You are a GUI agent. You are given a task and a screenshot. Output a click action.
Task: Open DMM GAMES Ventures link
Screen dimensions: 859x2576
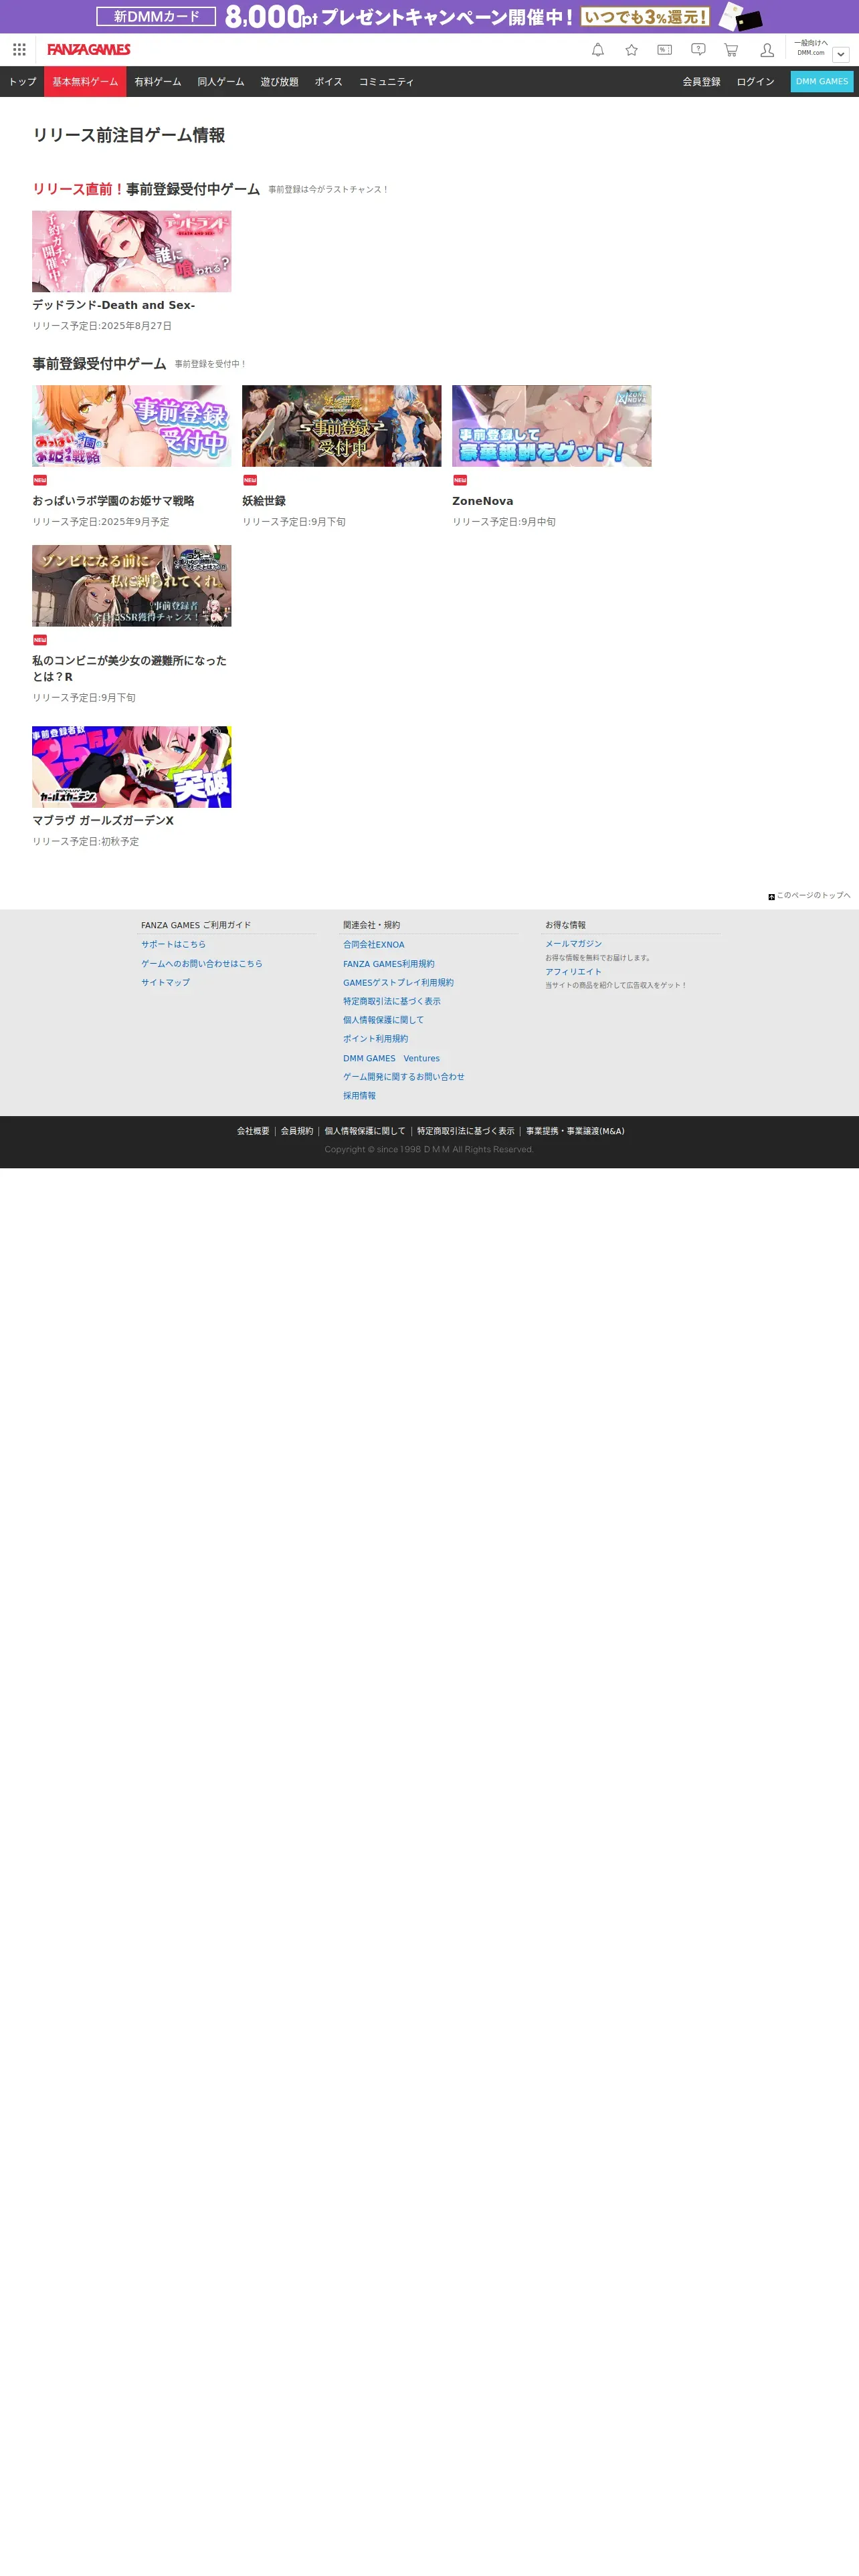(x=391, y=1058)
